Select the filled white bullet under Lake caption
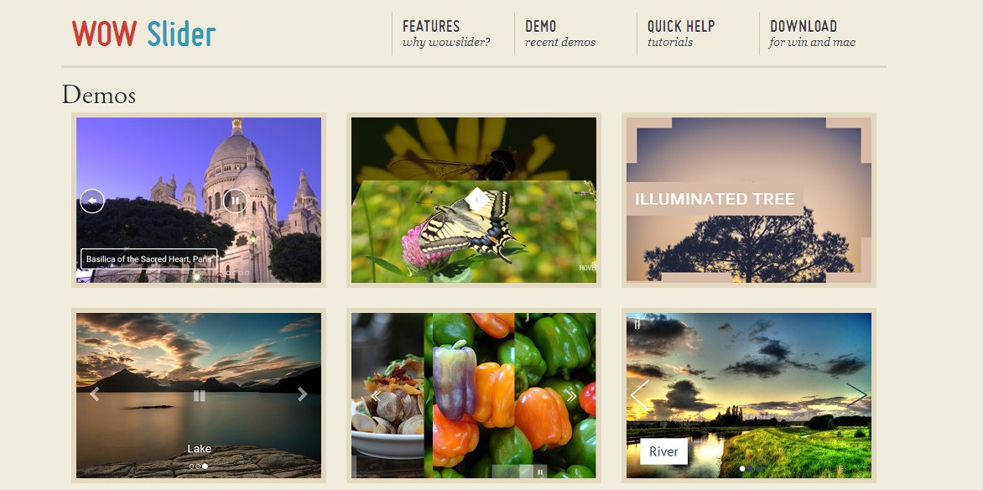 click(205, 467)
